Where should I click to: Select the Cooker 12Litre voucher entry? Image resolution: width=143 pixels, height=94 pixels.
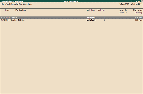point(71,20)
